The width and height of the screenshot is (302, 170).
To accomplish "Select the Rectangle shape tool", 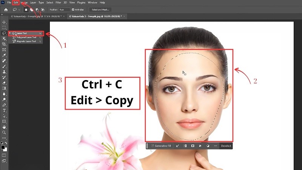I will 4,121.
